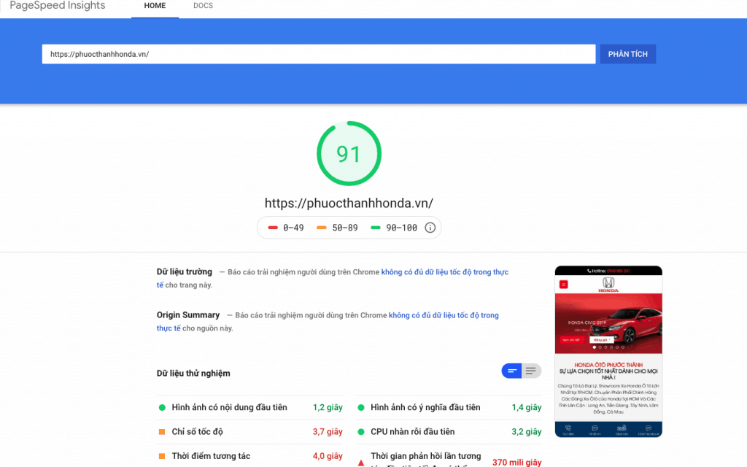Screen dimensions: 747x467
Task: Click the score legend info icon
Action: (430, 228)
